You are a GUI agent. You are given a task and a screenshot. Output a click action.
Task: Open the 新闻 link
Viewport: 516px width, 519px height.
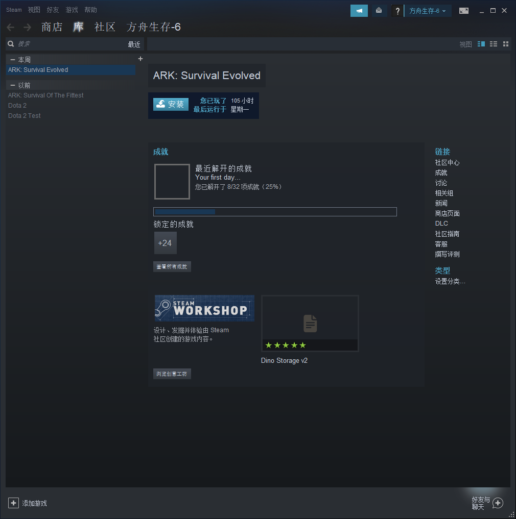441,203
